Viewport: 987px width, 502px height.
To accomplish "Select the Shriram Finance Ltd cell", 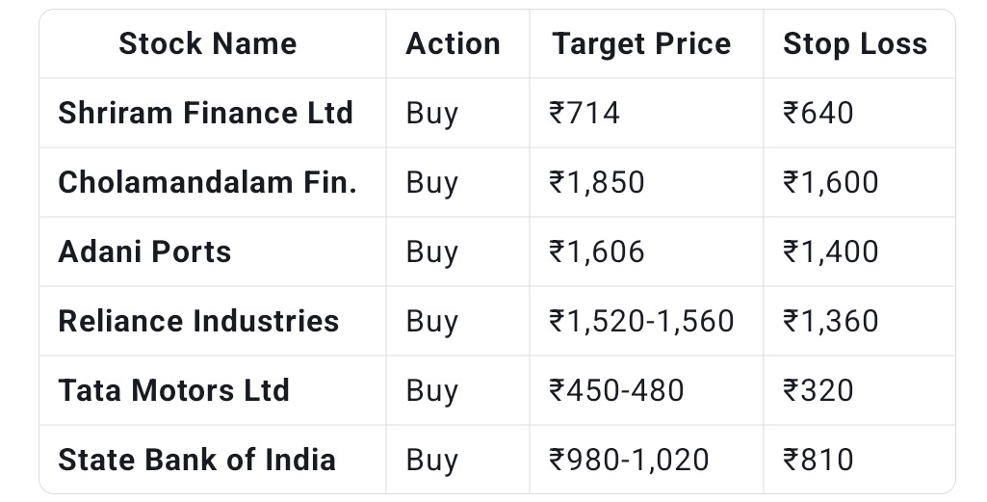I will coord(205,113).
